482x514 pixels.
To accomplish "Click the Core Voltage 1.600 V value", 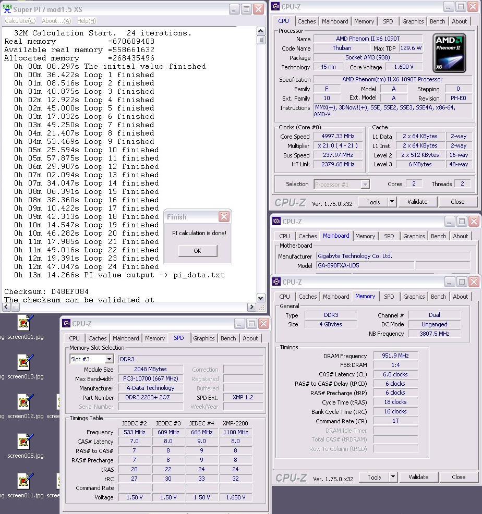I will point(404,67).
